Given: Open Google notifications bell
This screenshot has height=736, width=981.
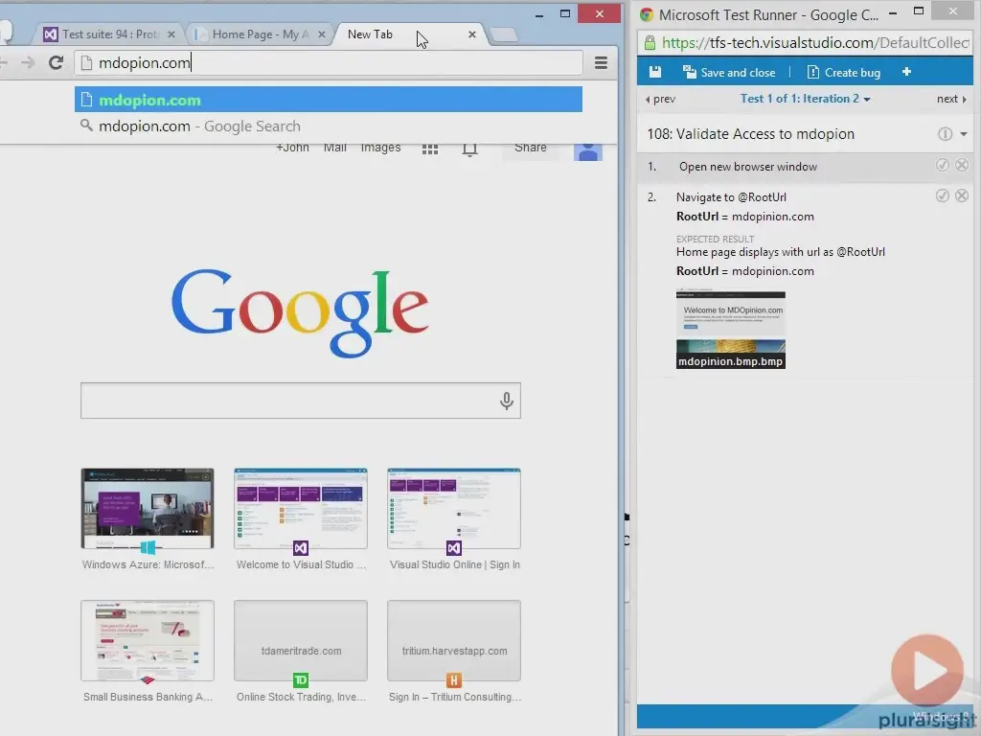Looking at the screenshot, I should [469, 149].
